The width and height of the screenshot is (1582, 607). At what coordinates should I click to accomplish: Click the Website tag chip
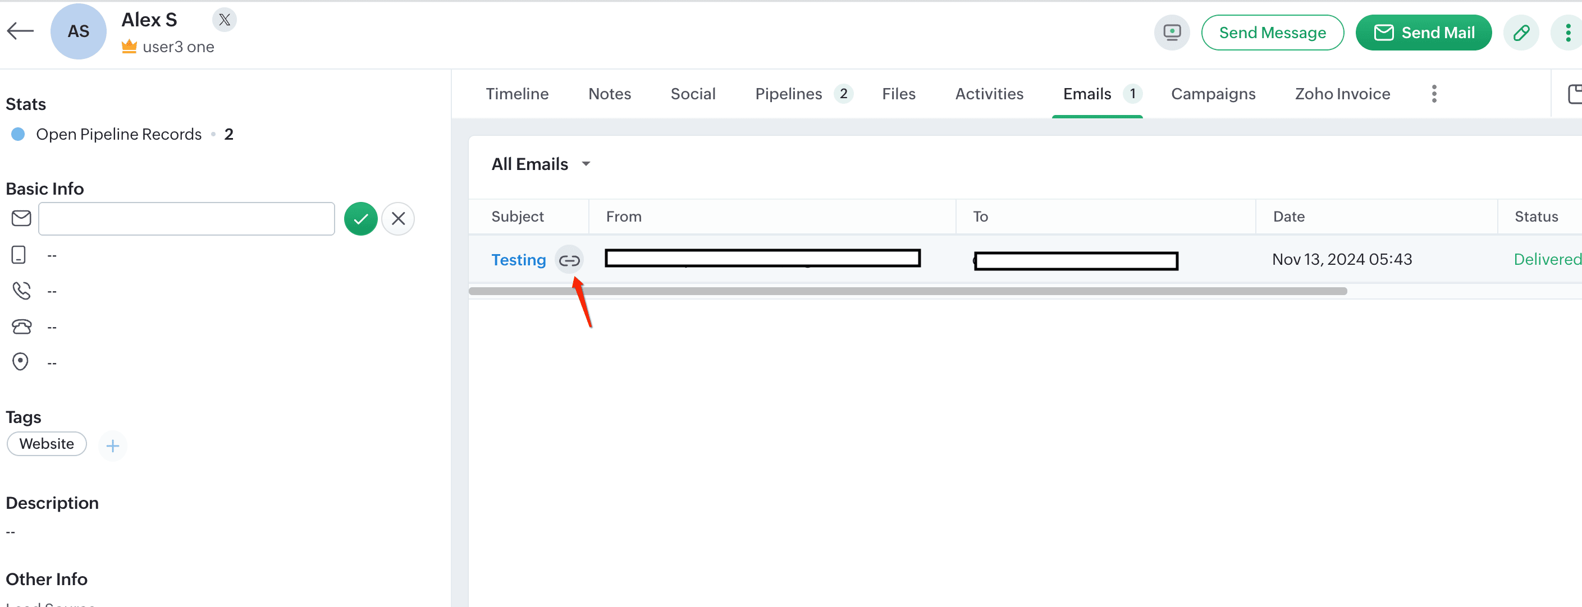click(47, 444)
